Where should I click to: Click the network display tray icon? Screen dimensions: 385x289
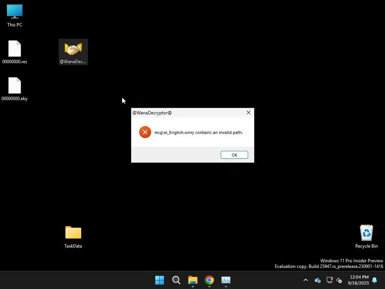pyautogui.click(x=329, y=280)
